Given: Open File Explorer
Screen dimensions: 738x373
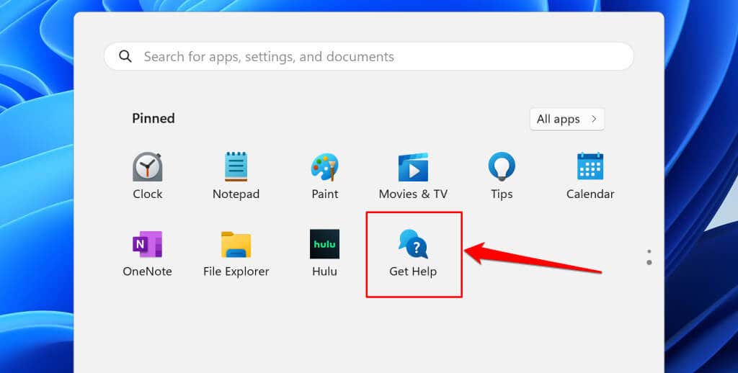Looking at the screenshot, I should pos(236,253).
